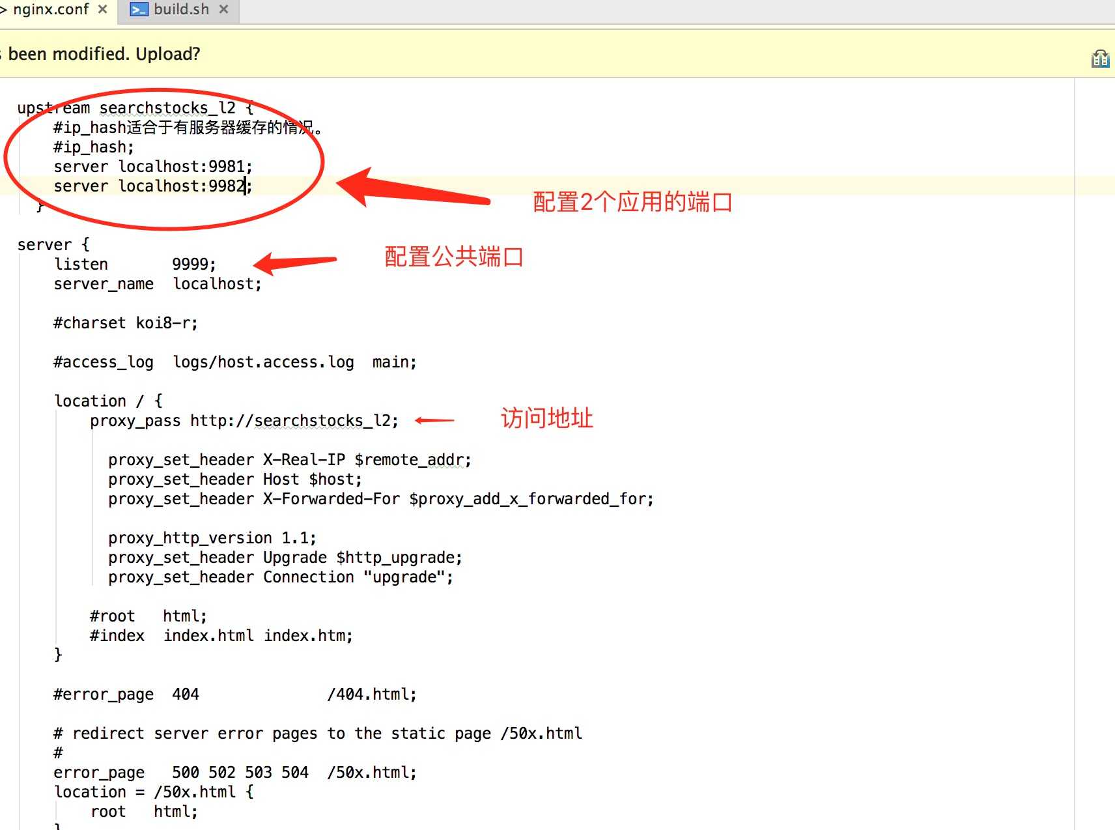This screenshot has width=1115, height=830.
Task: Click the '#access_log logs/host.access.log main;' line
Action: [x=235, y=362]
